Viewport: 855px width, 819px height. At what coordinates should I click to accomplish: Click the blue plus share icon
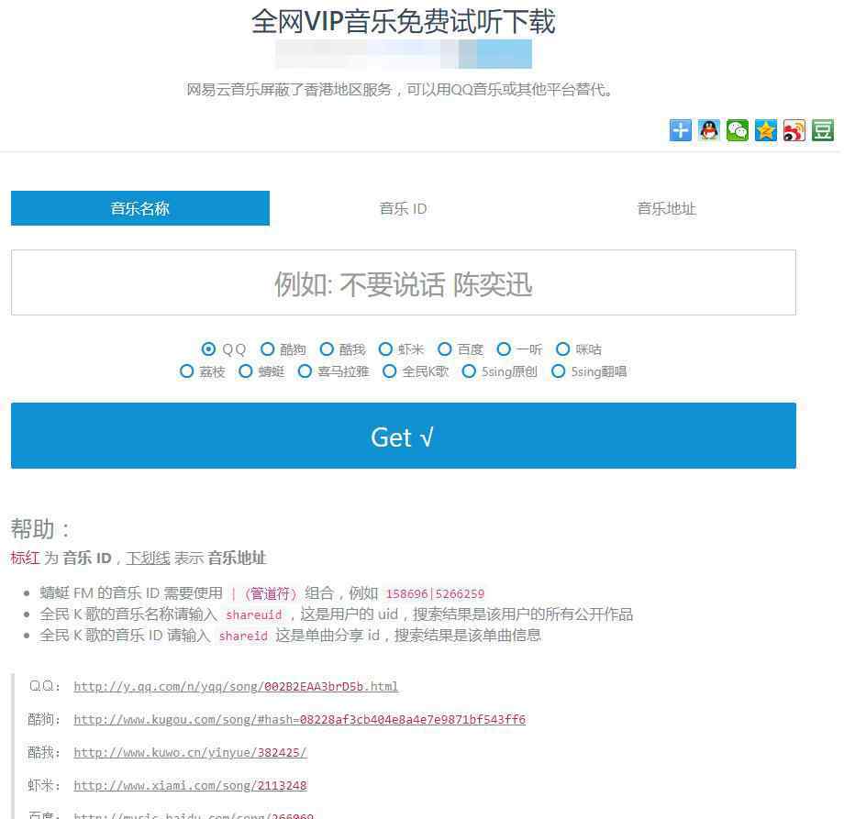pos(680,130)
